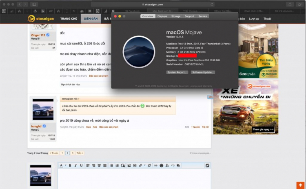Open Zinger 112's profile link
This screenshot has height=189, width=306.
38,35
